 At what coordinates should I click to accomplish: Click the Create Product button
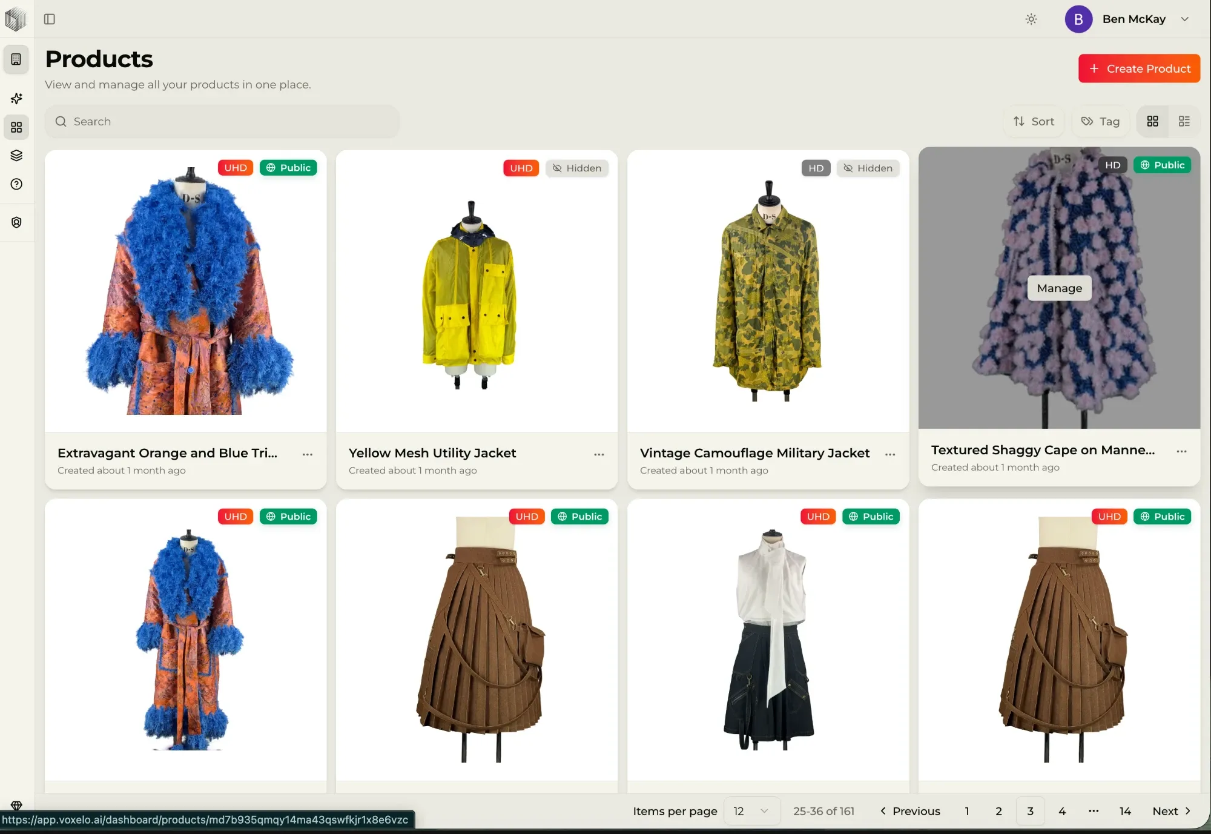(1139, 68)
